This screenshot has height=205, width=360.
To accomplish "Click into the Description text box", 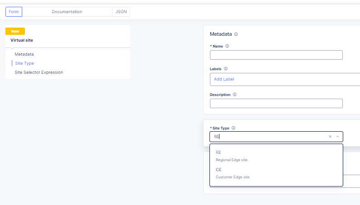I will coord(276,104).
